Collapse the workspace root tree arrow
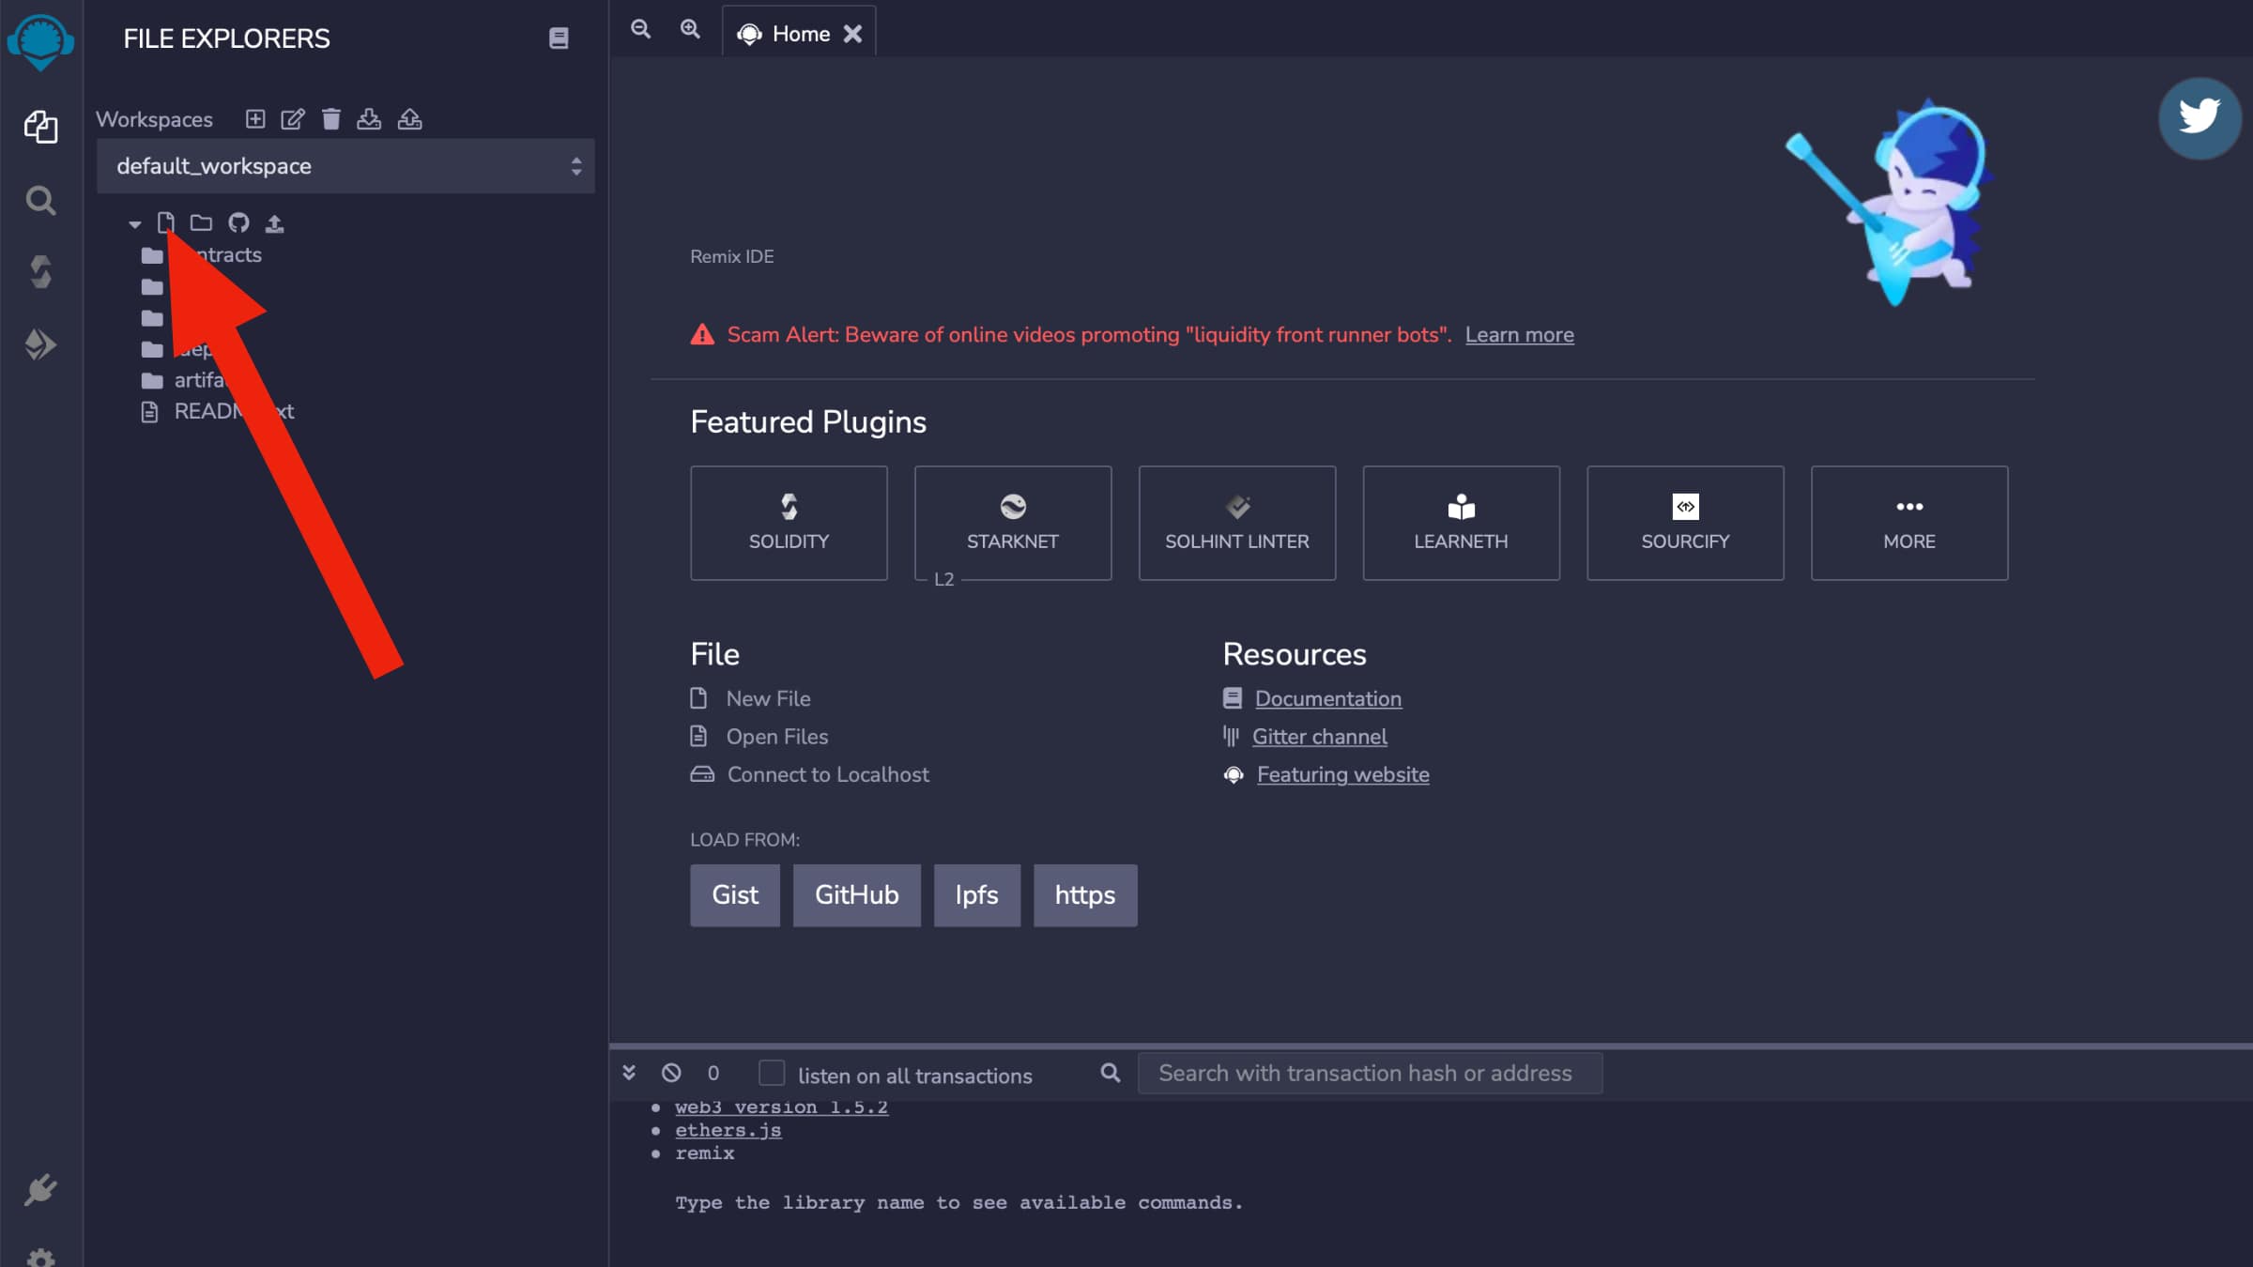This screenshot has width=2253, height=1267. [135, 224]
